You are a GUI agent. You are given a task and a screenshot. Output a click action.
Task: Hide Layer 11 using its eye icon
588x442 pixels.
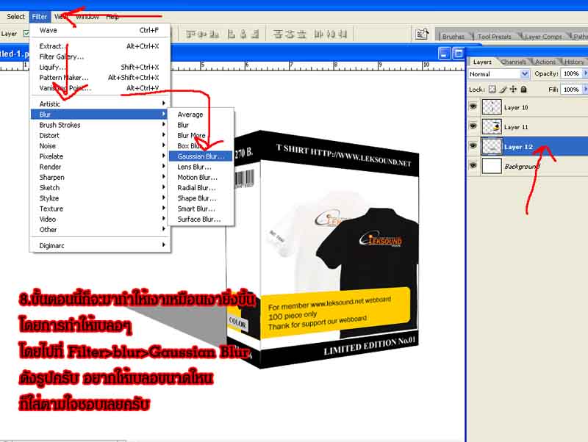click(473, 126)
